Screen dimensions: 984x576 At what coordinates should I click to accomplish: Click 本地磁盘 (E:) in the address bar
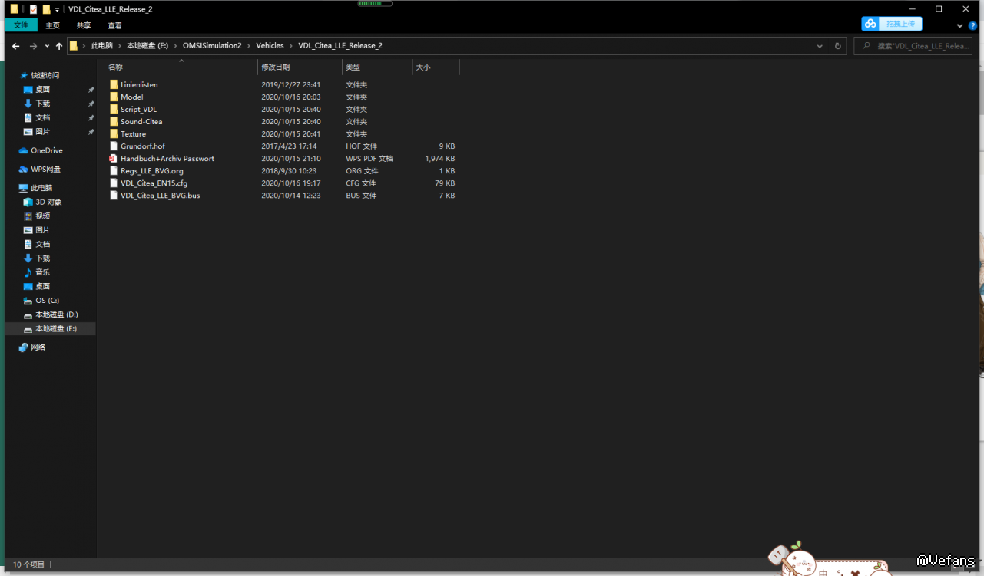[147, 46]
